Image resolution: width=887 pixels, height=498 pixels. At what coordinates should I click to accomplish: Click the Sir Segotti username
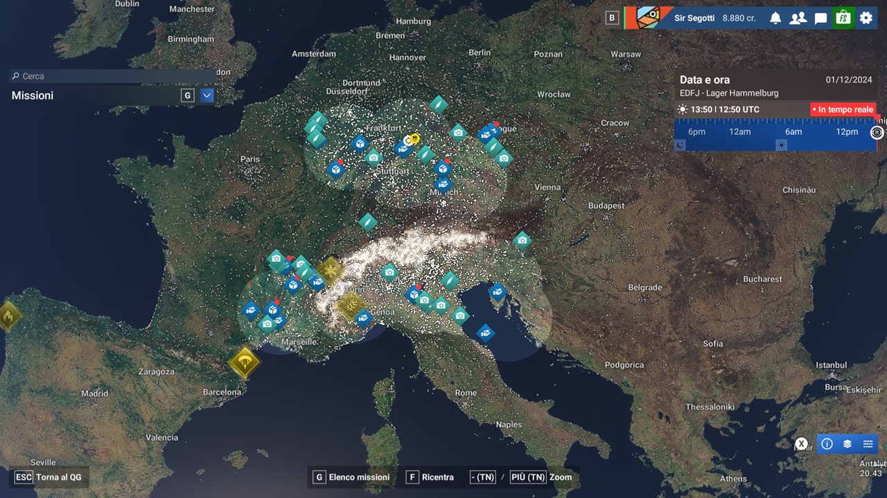pos(694,18)
